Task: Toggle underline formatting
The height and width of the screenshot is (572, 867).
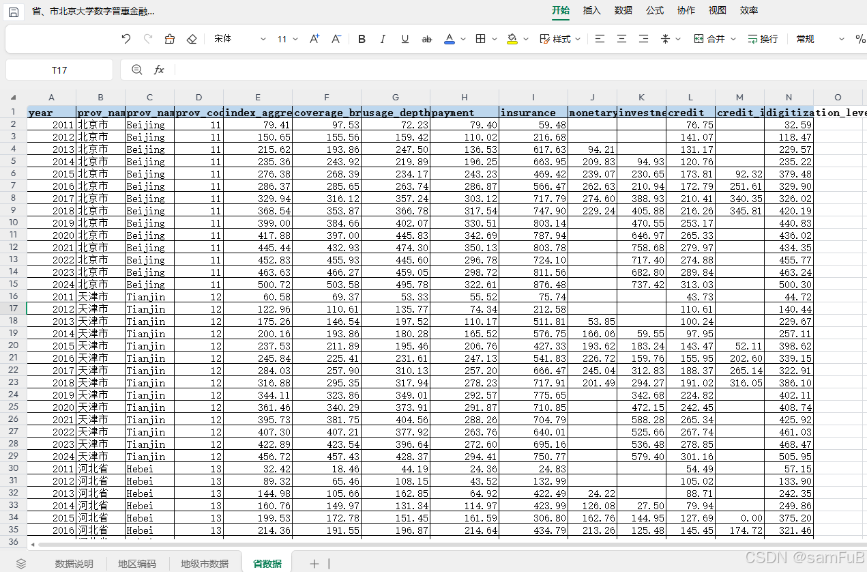Action: point(405,39)
